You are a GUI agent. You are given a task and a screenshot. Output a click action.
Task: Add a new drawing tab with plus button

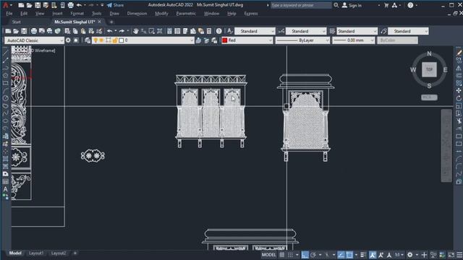(x=111, y=22)
